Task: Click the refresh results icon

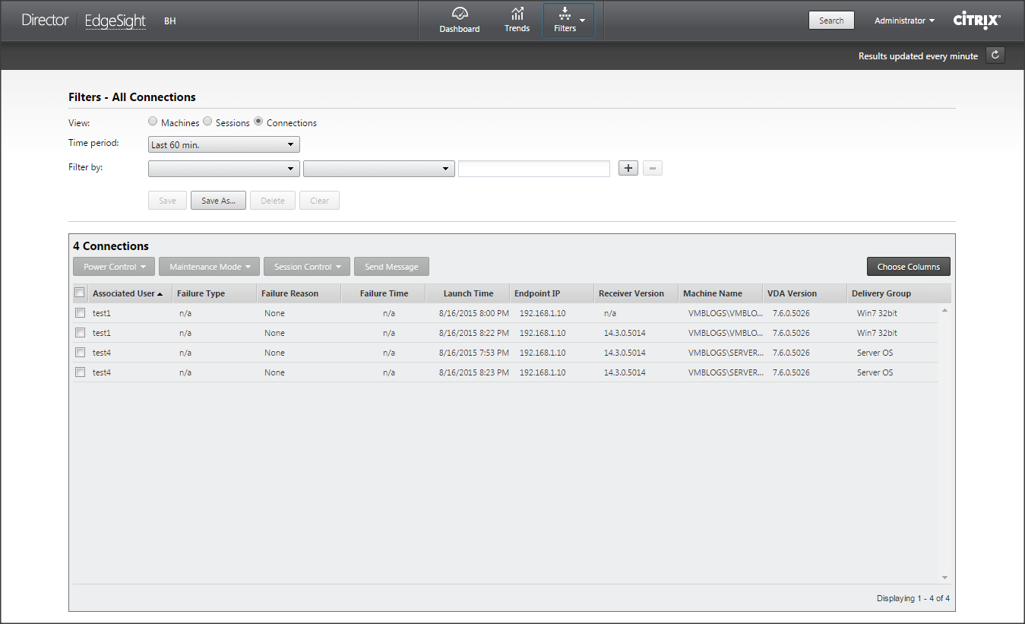Action: click(x=995, y=55)
